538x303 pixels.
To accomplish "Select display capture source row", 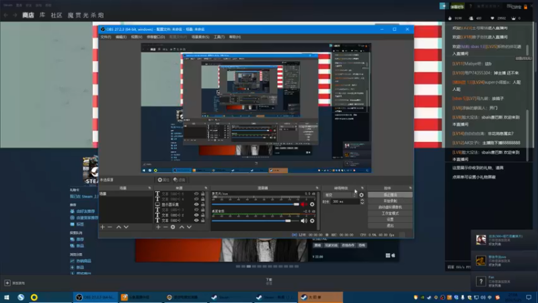I will (x=180, y=205).
